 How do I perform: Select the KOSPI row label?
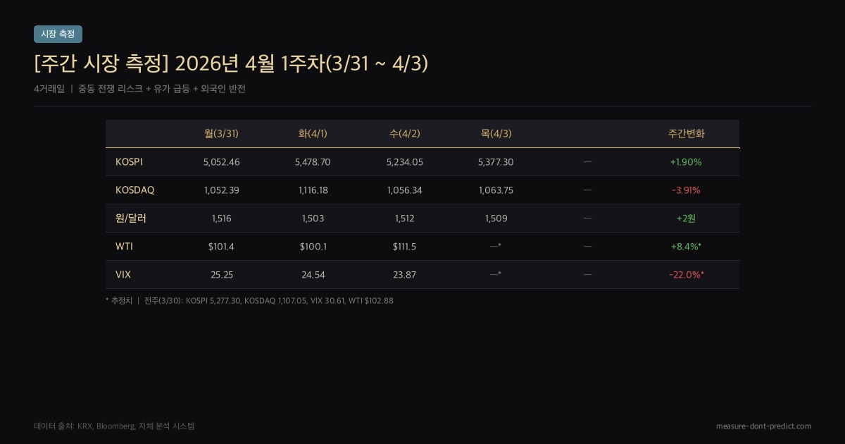[129, 162]
